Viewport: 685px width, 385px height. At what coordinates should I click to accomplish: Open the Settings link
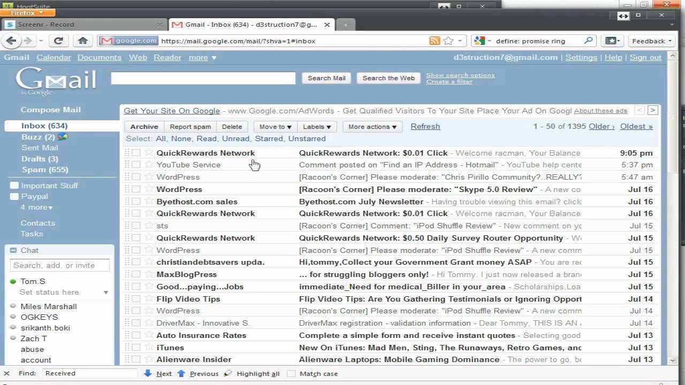(x=581, y=57)
